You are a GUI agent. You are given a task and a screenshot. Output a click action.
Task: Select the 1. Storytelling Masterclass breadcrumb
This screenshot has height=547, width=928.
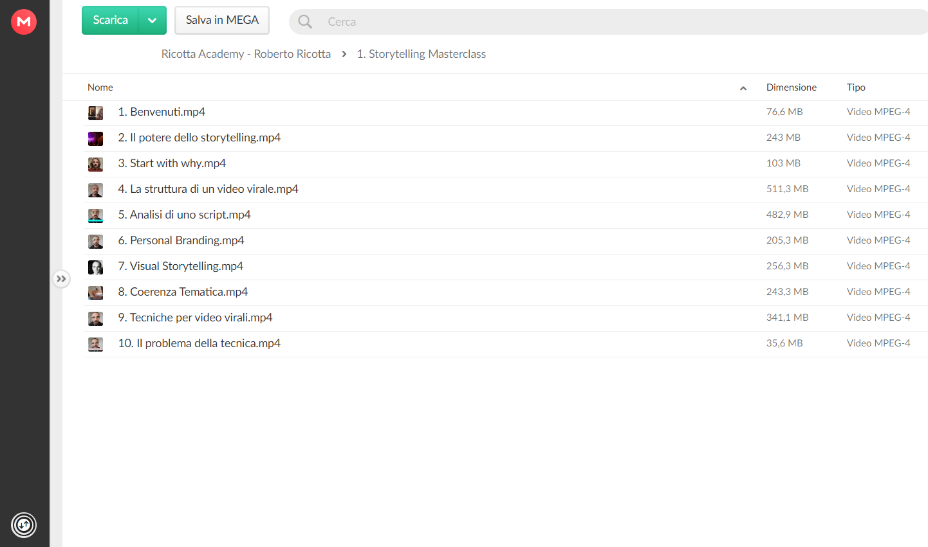[422, 54]
